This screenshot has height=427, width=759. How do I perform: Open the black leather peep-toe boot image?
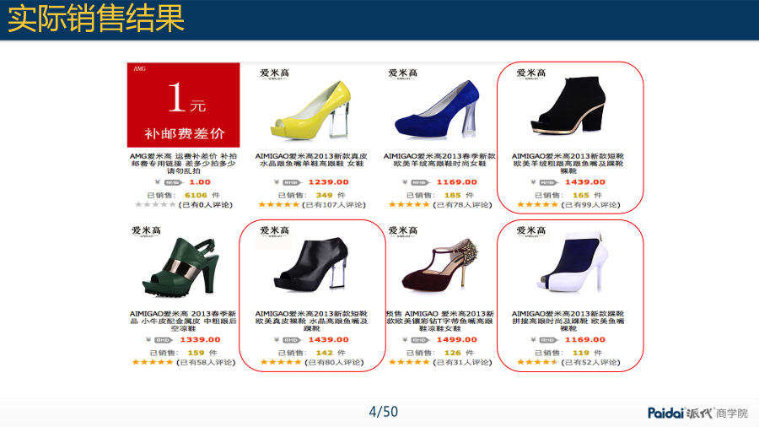pyautogui.click(x=311, y=264)
